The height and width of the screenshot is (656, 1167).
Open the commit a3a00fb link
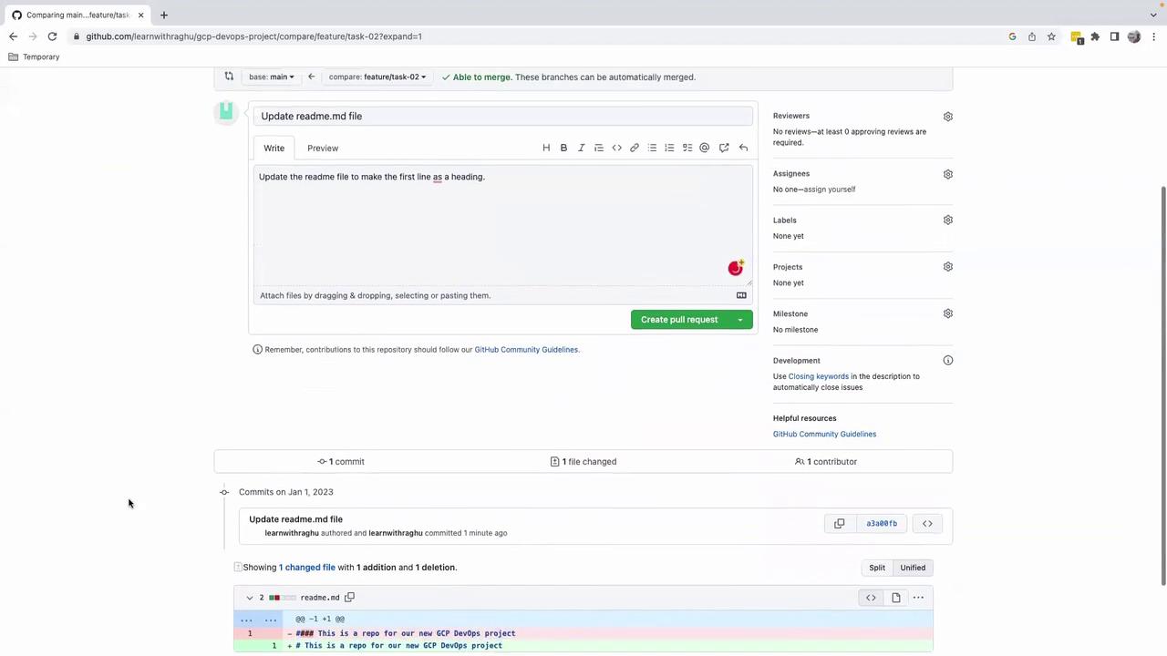pyautogui.click(x=882, y=524)
